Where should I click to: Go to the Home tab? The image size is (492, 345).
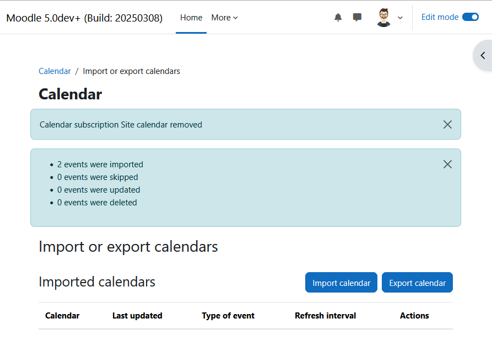tap(191, 18)
